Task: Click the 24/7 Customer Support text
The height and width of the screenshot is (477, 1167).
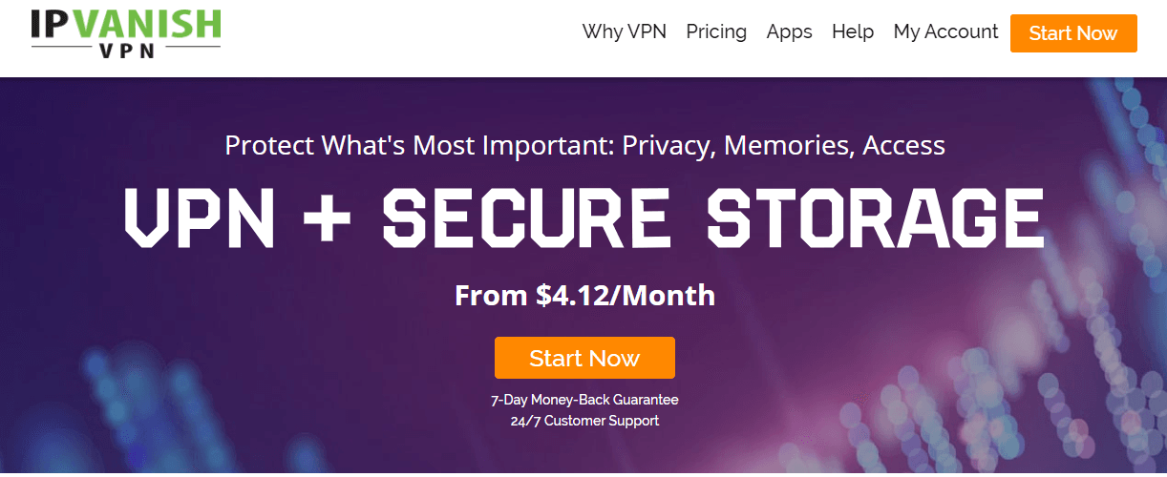Action: click(x=584, y=421)
